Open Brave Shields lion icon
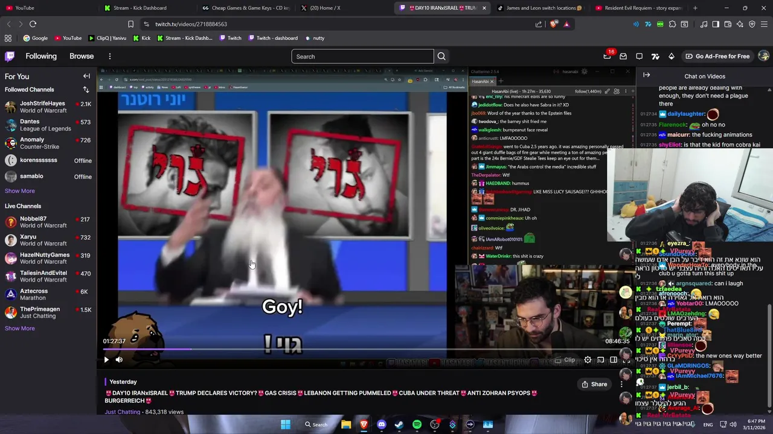Image resolution: width=773 pixels, height=434 pixels. [x=554, y=24]
